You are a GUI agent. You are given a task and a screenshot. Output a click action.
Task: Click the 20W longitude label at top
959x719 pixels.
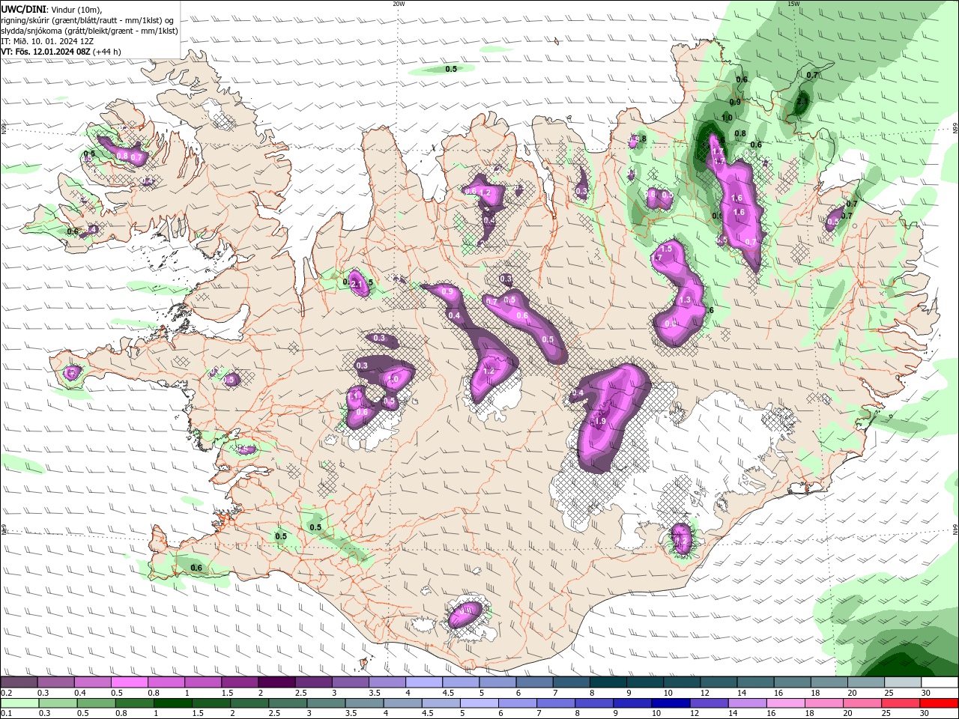399,4
